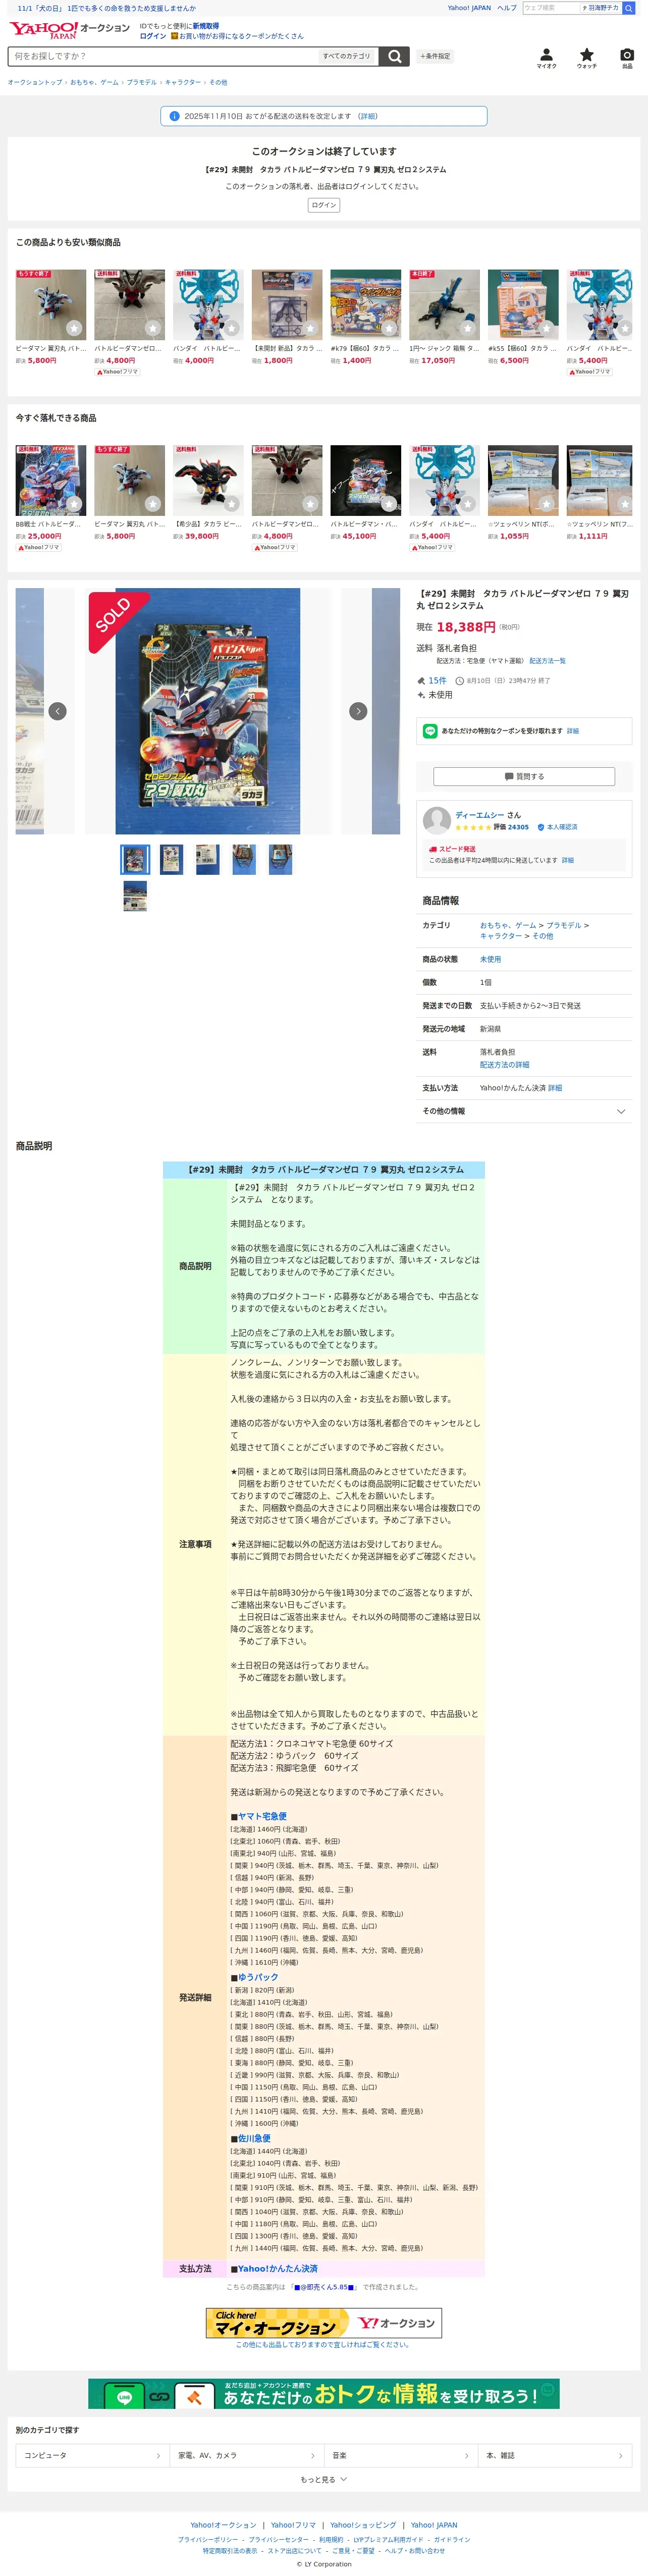Expand 音楽 category

coord(400,2455)
